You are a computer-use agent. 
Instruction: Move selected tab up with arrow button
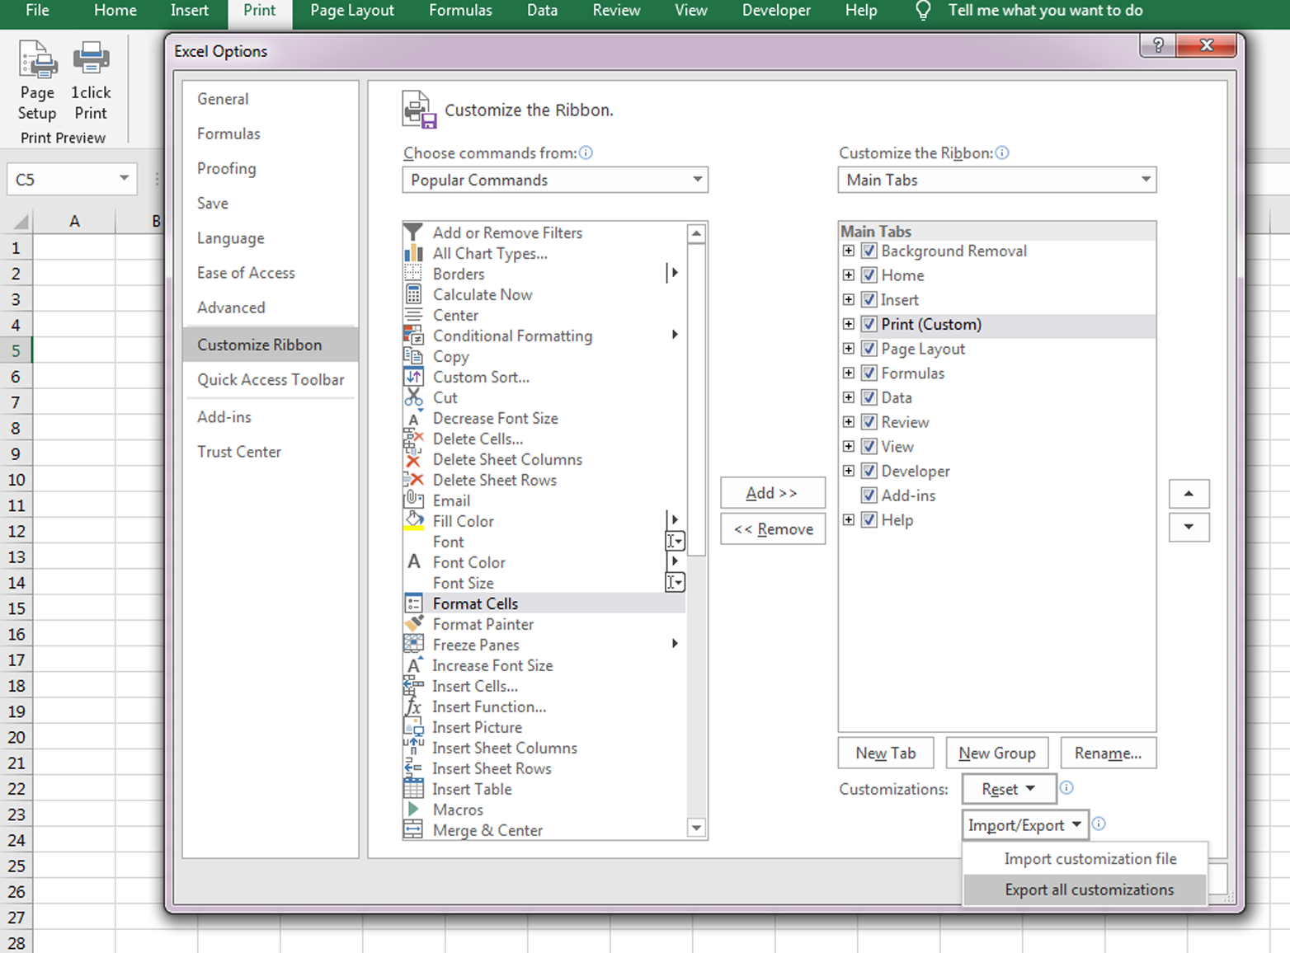pos(1189,494)
